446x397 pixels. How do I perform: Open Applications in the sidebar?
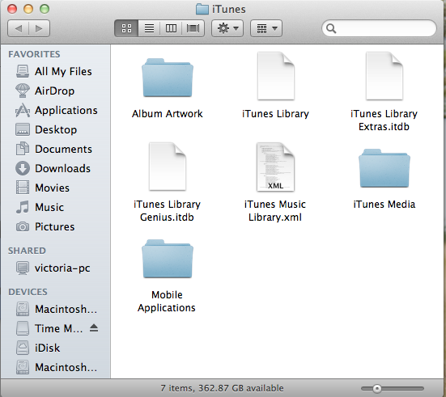(56, 110)
